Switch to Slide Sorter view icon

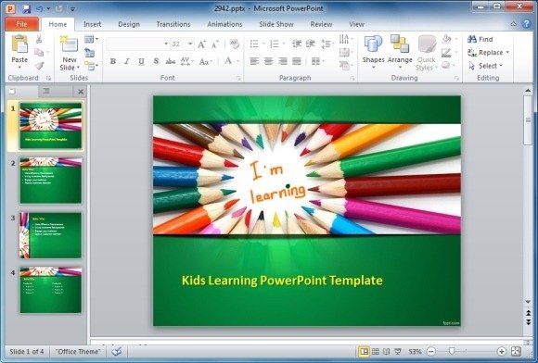coord(376,351)
